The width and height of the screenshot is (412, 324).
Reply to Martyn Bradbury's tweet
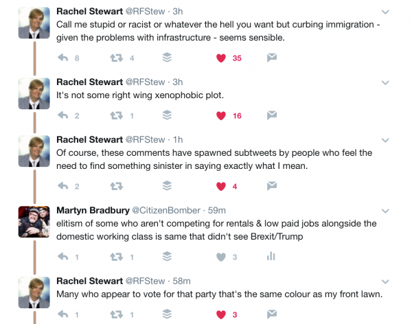click(64, 257)
